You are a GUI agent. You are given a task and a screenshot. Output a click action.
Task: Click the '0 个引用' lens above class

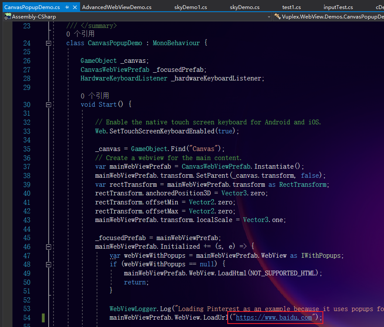coord(81,34)
